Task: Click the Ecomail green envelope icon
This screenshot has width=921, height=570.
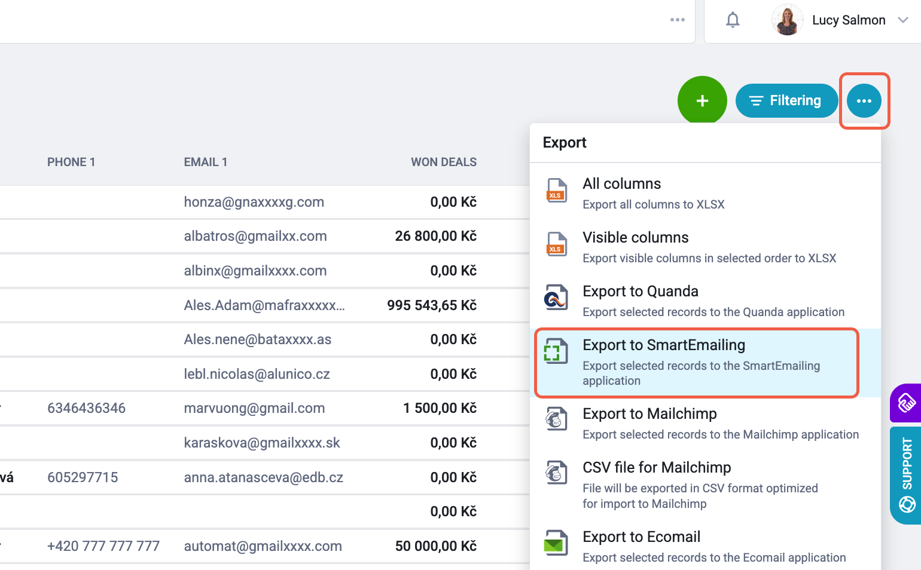Action: [x=556, y=543]
